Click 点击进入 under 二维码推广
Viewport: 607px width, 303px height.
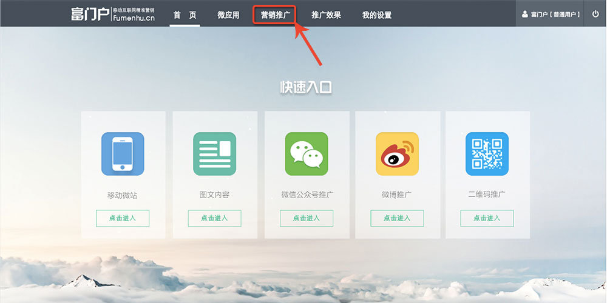pos(487,218)
